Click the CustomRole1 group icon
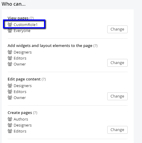The height and width of the screenshot is (143, 142). click(10, 25)
